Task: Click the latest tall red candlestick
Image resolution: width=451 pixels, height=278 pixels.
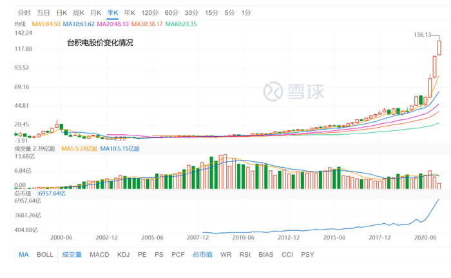Action: tap(439, 48)
